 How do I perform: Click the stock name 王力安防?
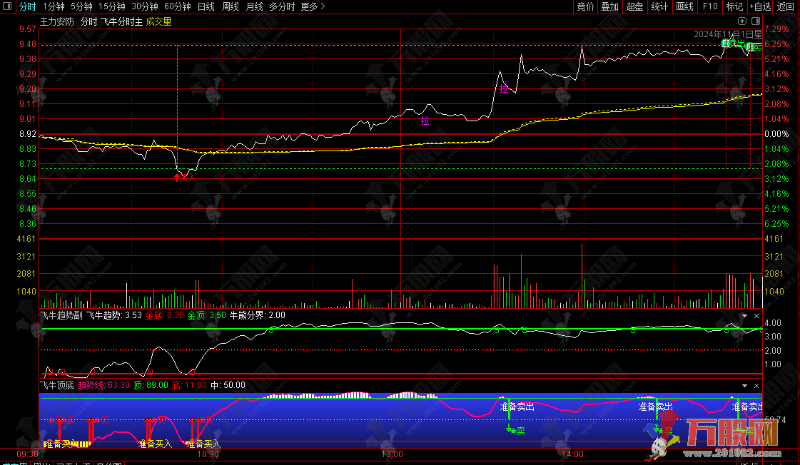pos(57,21)
